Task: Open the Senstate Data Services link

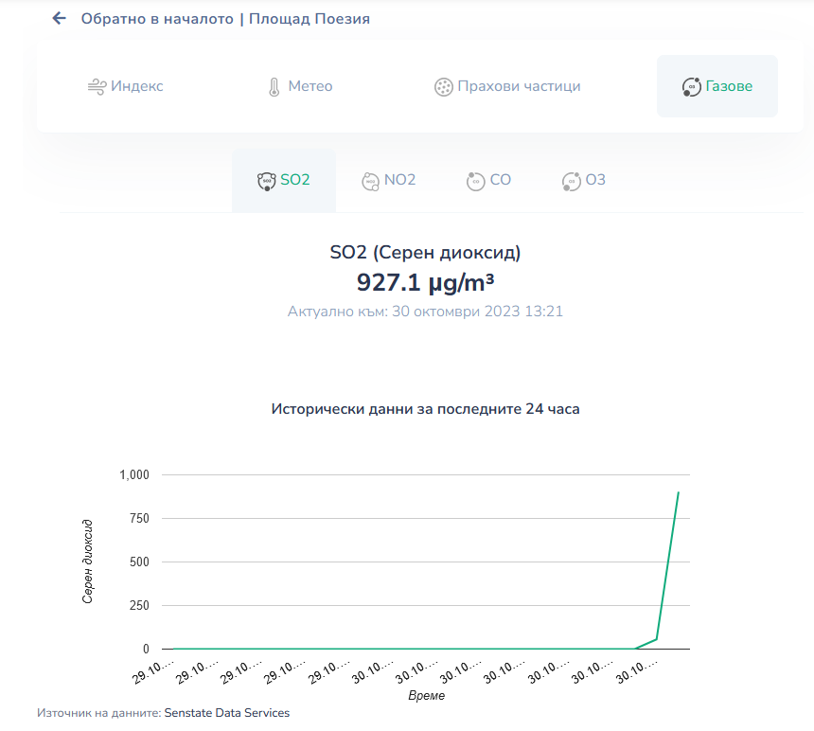Action: pos(227,712)
